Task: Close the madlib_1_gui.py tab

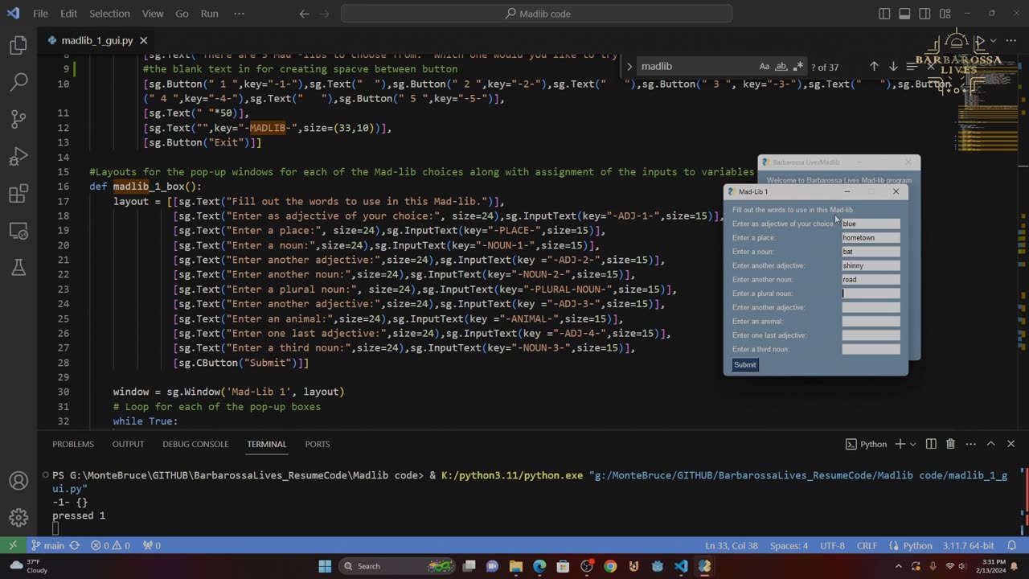Action: tap(144, 40)
